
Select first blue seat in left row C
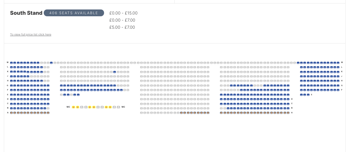[12, 104]
